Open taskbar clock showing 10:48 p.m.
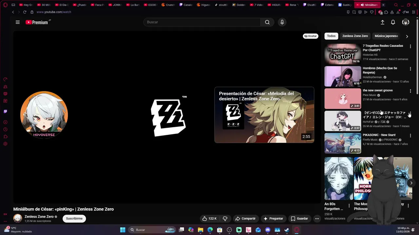The height and width of the screenshot is (235, 419). [x=403, y=230]
